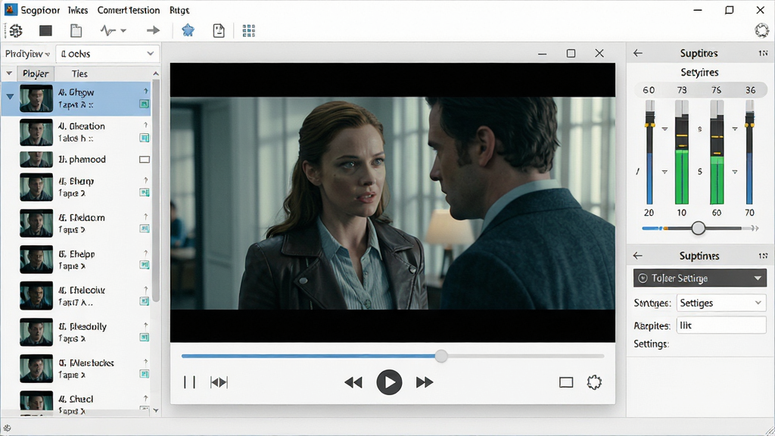Image resolution: width=775 pixels, height=436 pixels.
Task: Open the lower small triangle beside the third fader
Action: (735, 172)
